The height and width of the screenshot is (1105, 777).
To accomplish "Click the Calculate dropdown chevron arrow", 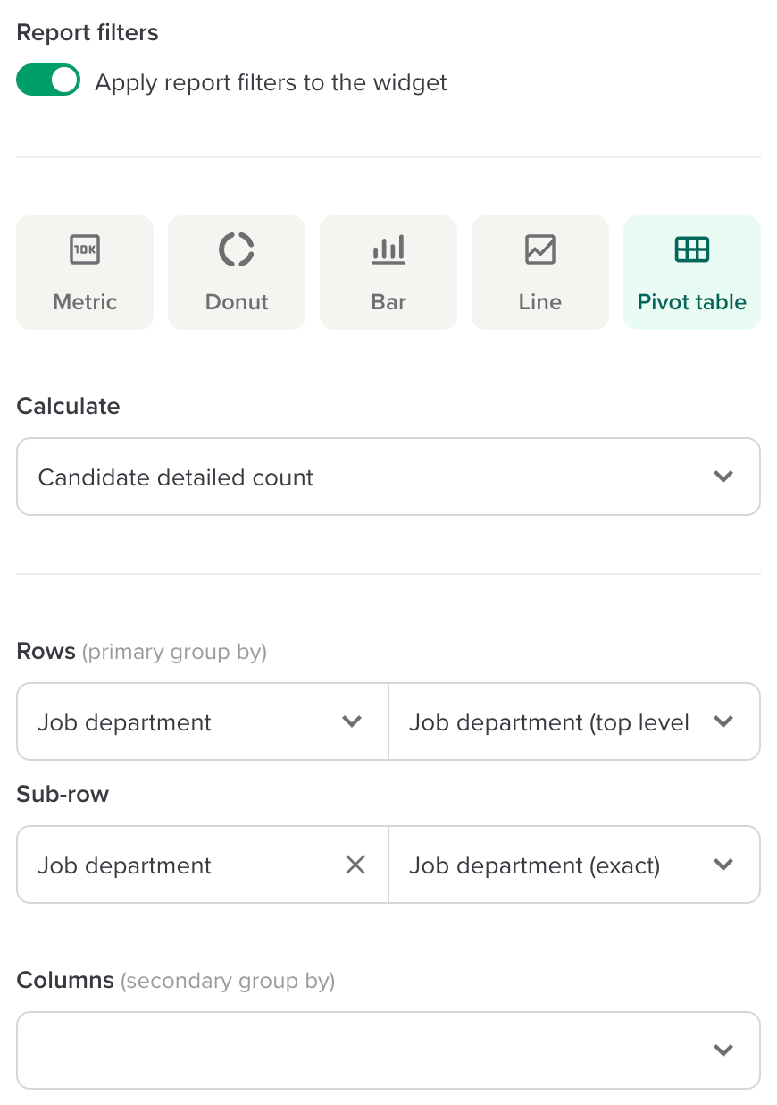I will click(x=723, y=477).
